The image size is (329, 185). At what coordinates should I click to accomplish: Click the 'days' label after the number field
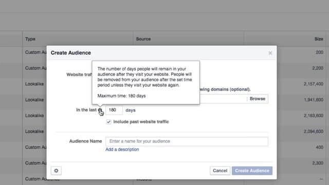pos(131,110)
